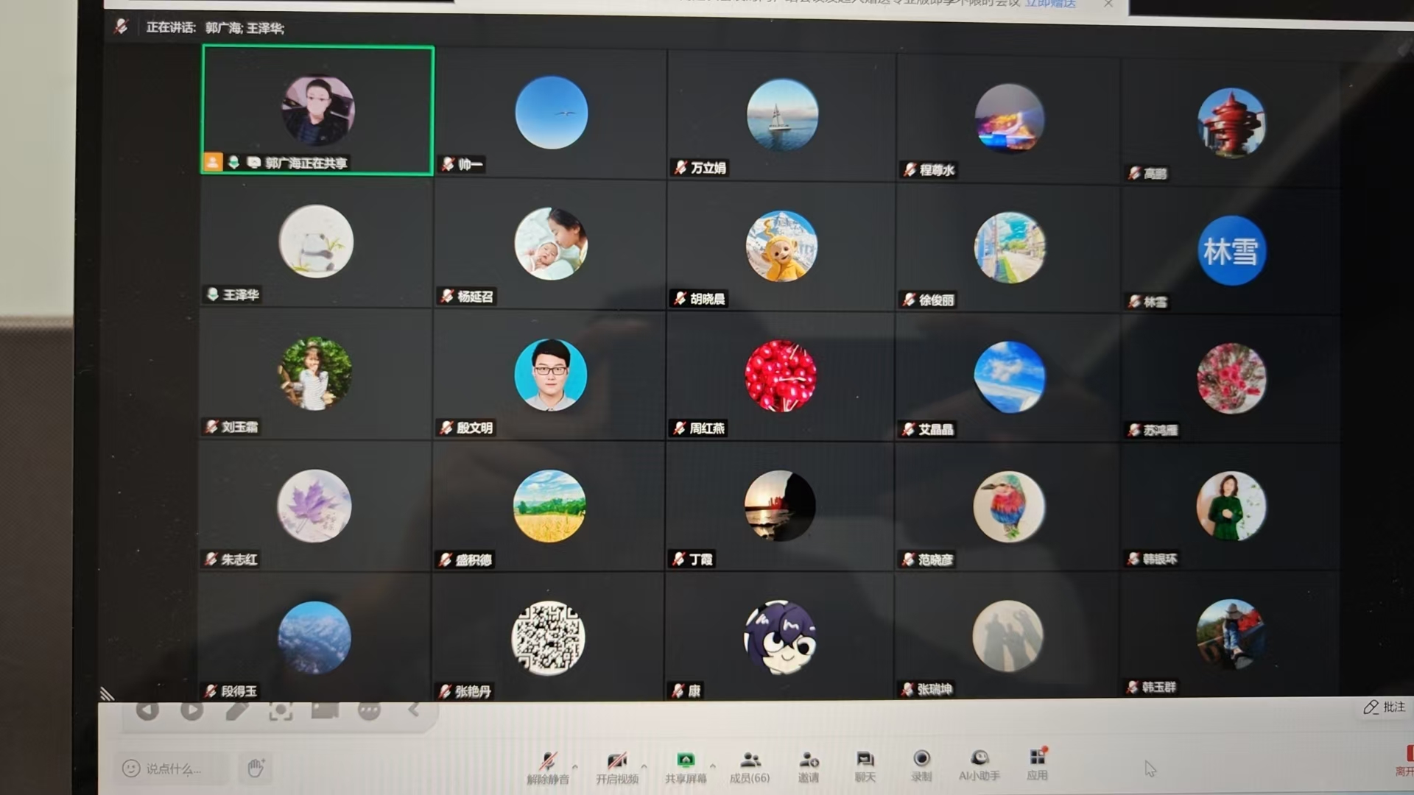Click the 立即赠送 link in banner
This screenshot has height=795, width=1414.
click(x=1051, y=4)
